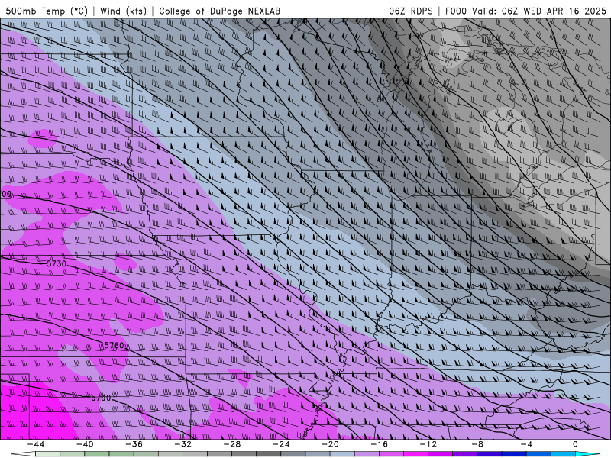Select the -36 color scale label
Image resolution: width=611 pixels, height=458 pixels.
[x=134, y=444]
